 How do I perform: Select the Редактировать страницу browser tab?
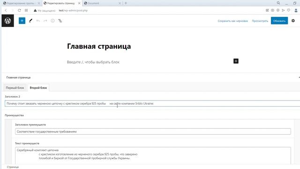pos(62,3)
